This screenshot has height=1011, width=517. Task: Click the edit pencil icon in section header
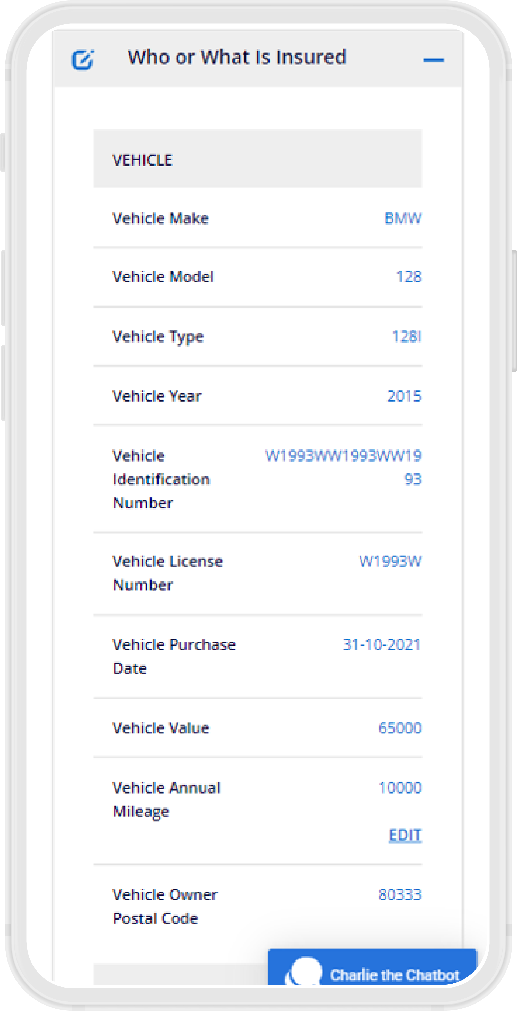tap(83, 60)
